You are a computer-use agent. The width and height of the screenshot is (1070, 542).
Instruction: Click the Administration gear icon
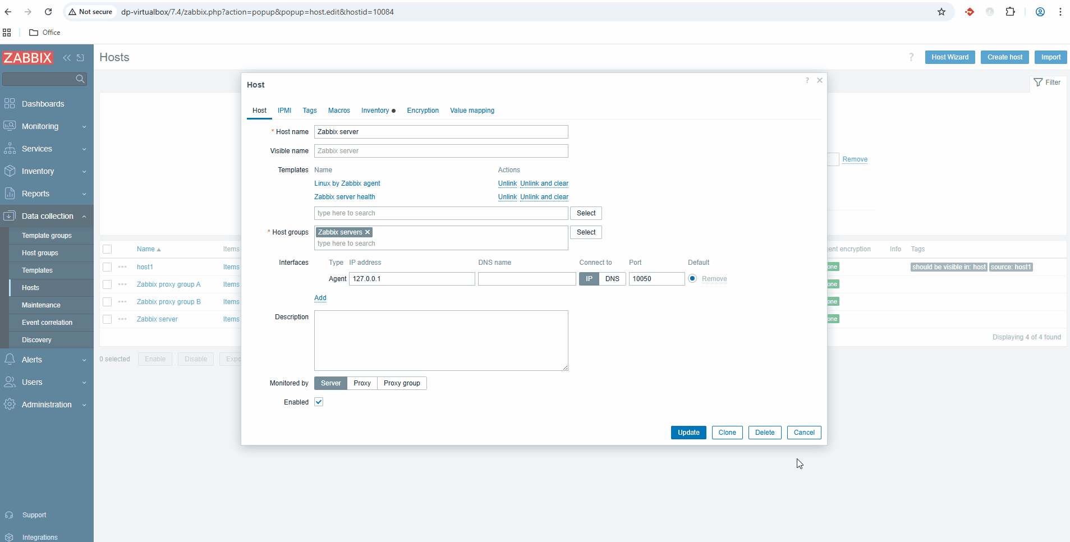click(10, 405)
